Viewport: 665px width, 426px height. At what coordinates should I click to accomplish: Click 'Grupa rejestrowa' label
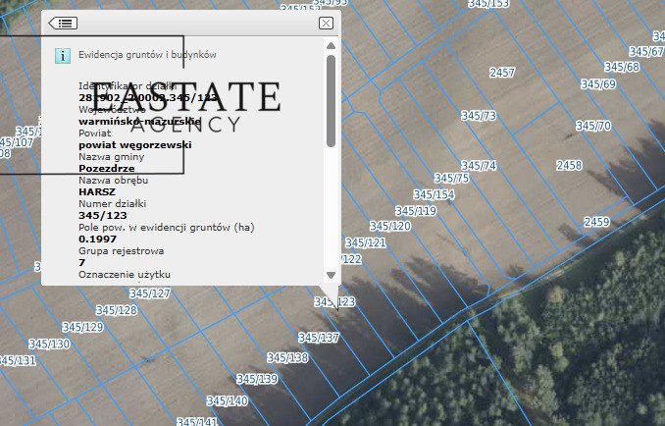pyautogui.click(x=121, y=251)
